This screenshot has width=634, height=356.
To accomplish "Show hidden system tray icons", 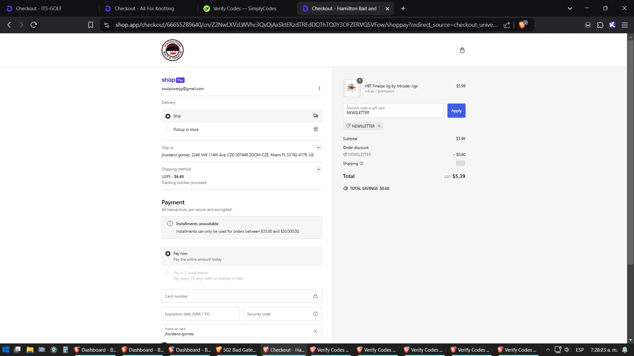I will click(x=548, y=350).
